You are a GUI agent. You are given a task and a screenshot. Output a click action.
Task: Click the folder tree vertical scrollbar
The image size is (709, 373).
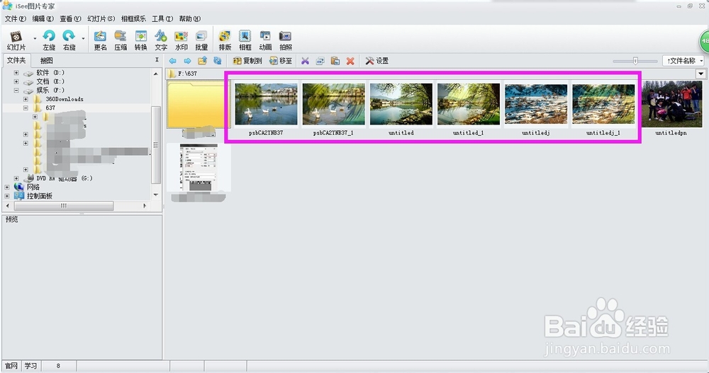point(156,144)
